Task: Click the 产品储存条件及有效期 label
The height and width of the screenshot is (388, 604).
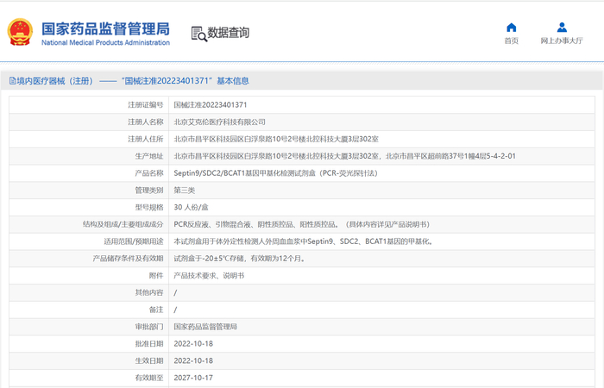Action: 128,259
